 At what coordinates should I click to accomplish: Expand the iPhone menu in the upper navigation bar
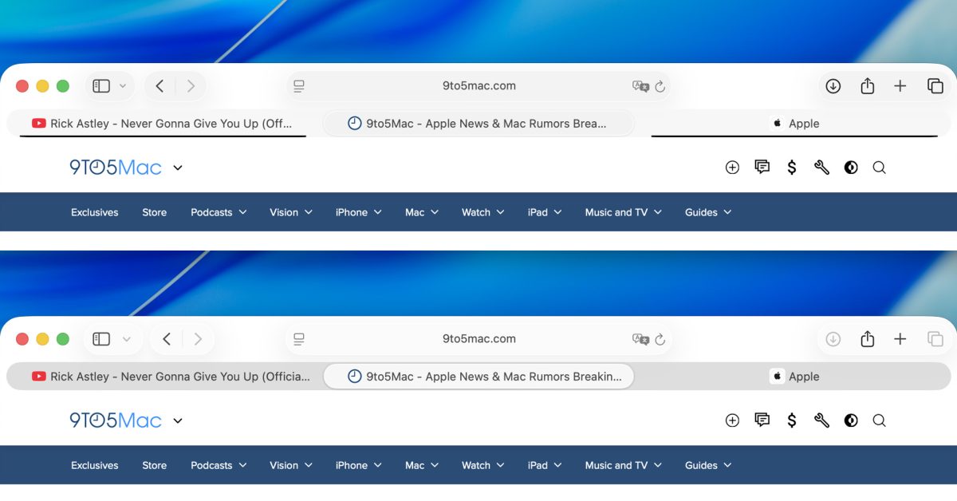coord(358,212)
